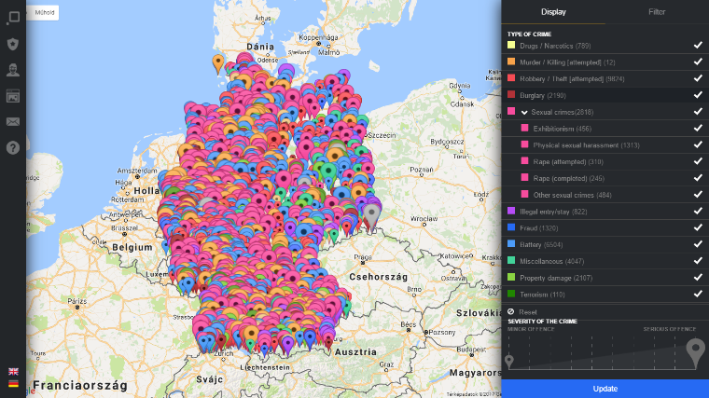The height and width of the screenshot is (398, 709).
Task: Click the gray map pin near Poland border
Action: 371,215
